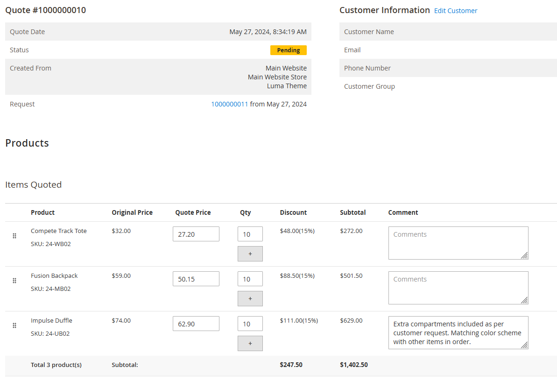Image resolution: width=557 pixels, height=381 pixels.
Task: Increment quantity for Impulse Duffle
Action: pos(250,343)
